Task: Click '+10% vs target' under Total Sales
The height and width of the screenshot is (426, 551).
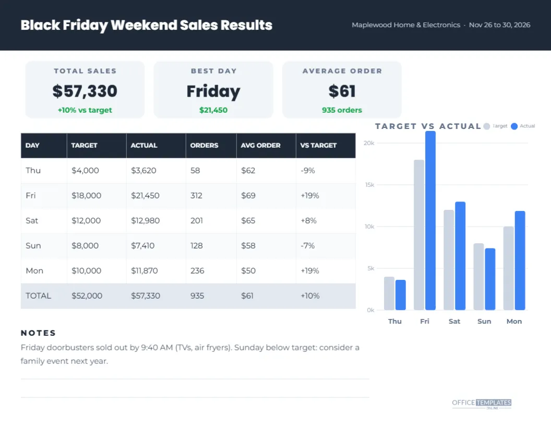Action: (x=85, y=110)
